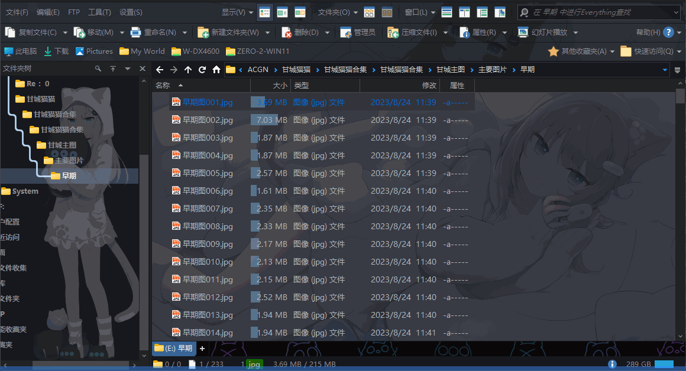Click the home folder icon
686x371 pixels.
(x=216, y=70)
